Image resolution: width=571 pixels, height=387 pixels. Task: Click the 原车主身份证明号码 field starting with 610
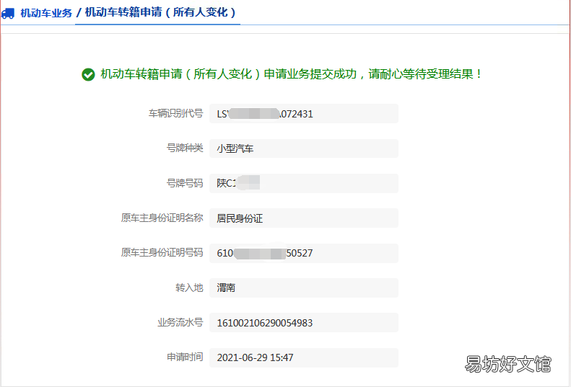pyautogui.click(x=304, y=253)
